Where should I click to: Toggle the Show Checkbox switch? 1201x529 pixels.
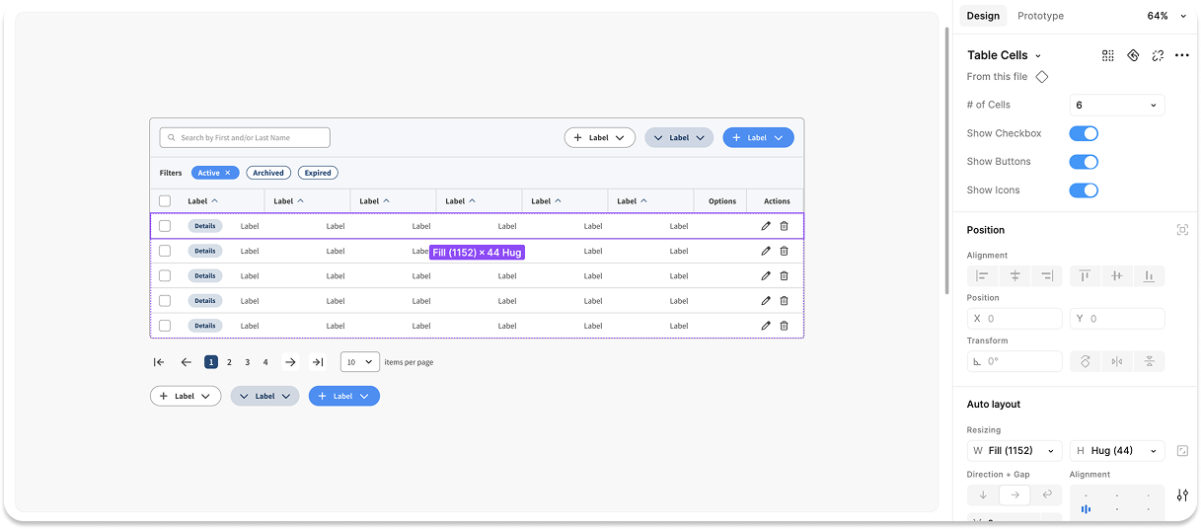click(1084, 133)
